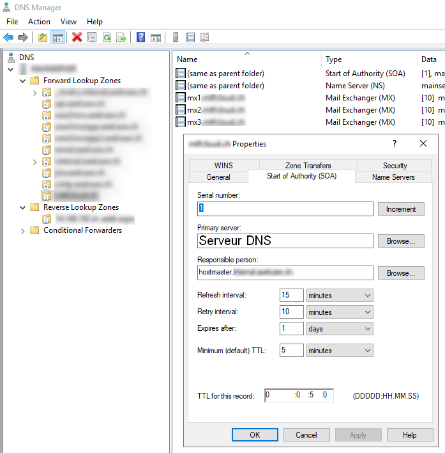This screenshot has width=445, height=453.
Task: Click the Refresh toolbar icon
Action: (x=107, y=38)
